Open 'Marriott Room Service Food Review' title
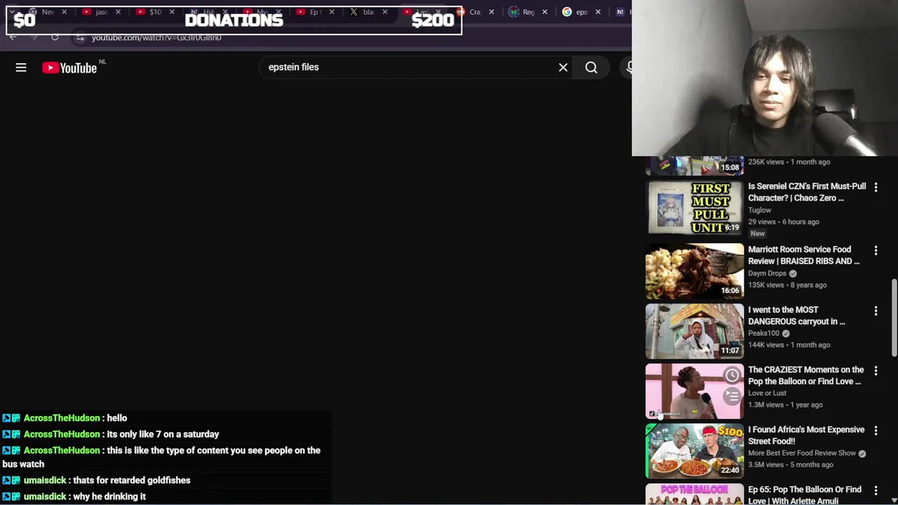 coord(804,255)
